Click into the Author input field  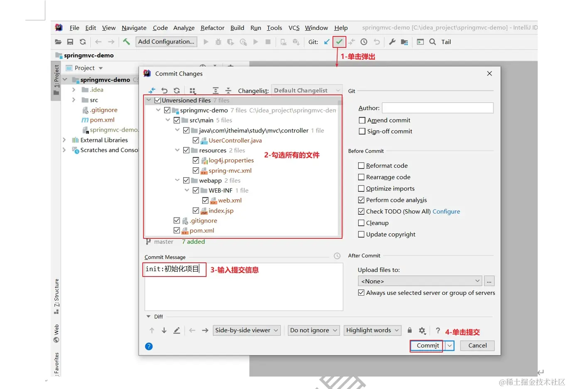[438, 108]
